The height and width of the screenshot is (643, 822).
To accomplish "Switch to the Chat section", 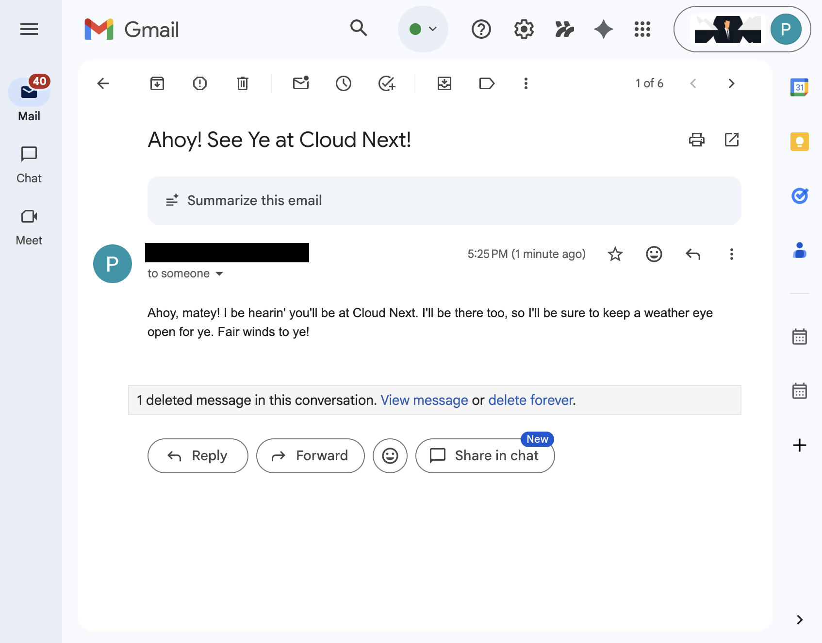I will 29,165.
